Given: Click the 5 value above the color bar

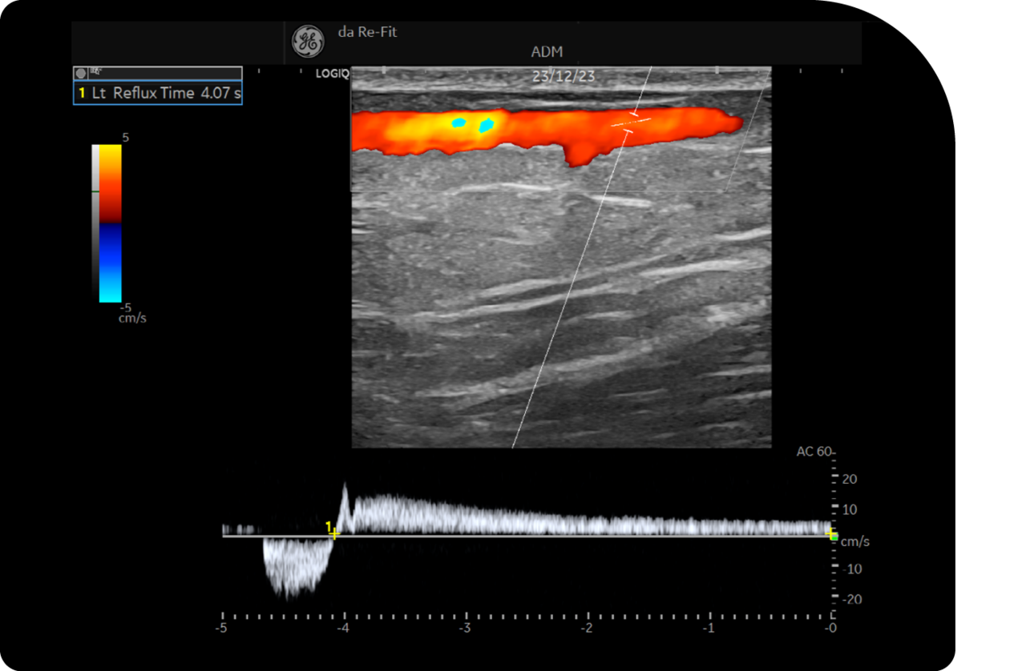Looking at the screenshot, I should pos(125,137).
